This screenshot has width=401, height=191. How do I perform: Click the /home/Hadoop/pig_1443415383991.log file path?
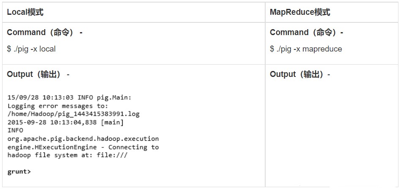tap(73, 114)
